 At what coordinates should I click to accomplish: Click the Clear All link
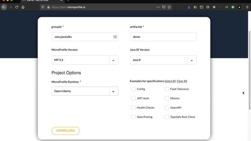[x=182, y=81]
